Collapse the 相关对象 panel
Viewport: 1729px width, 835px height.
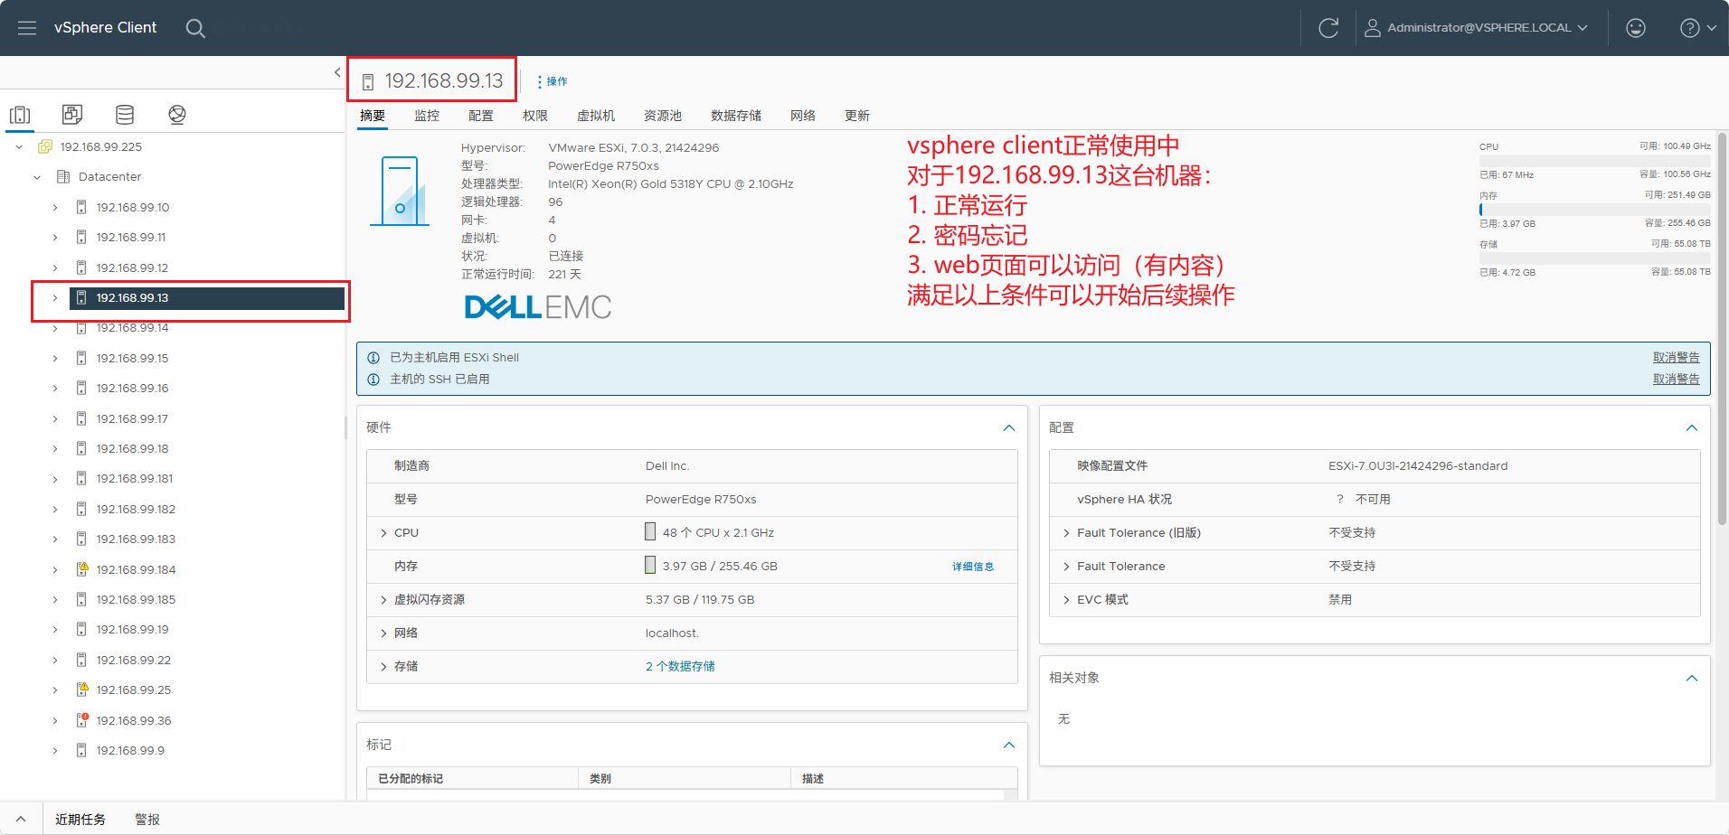pos(1692,679)
